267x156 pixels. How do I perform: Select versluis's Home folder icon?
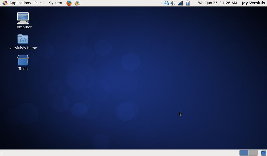23,42
